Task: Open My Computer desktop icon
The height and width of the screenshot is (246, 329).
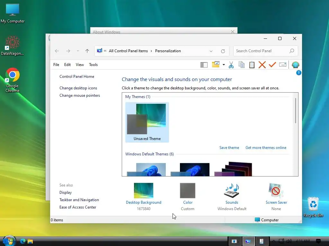Action: (x=13, y=13)
